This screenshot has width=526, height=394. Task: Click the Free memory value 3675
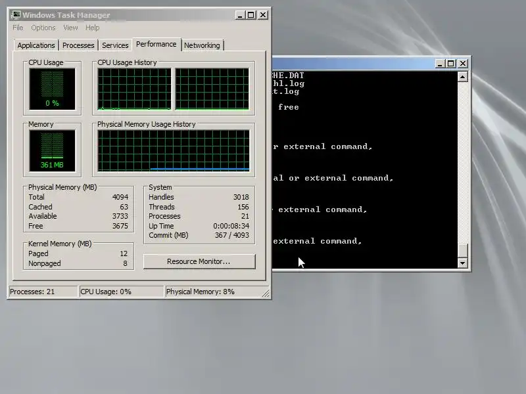[x=120, y=226]
